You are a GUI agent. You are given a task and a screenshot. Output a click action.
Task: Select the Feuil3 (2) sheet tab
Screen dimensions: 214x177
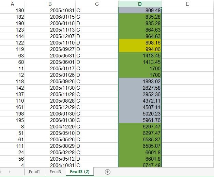pos(80,172)
